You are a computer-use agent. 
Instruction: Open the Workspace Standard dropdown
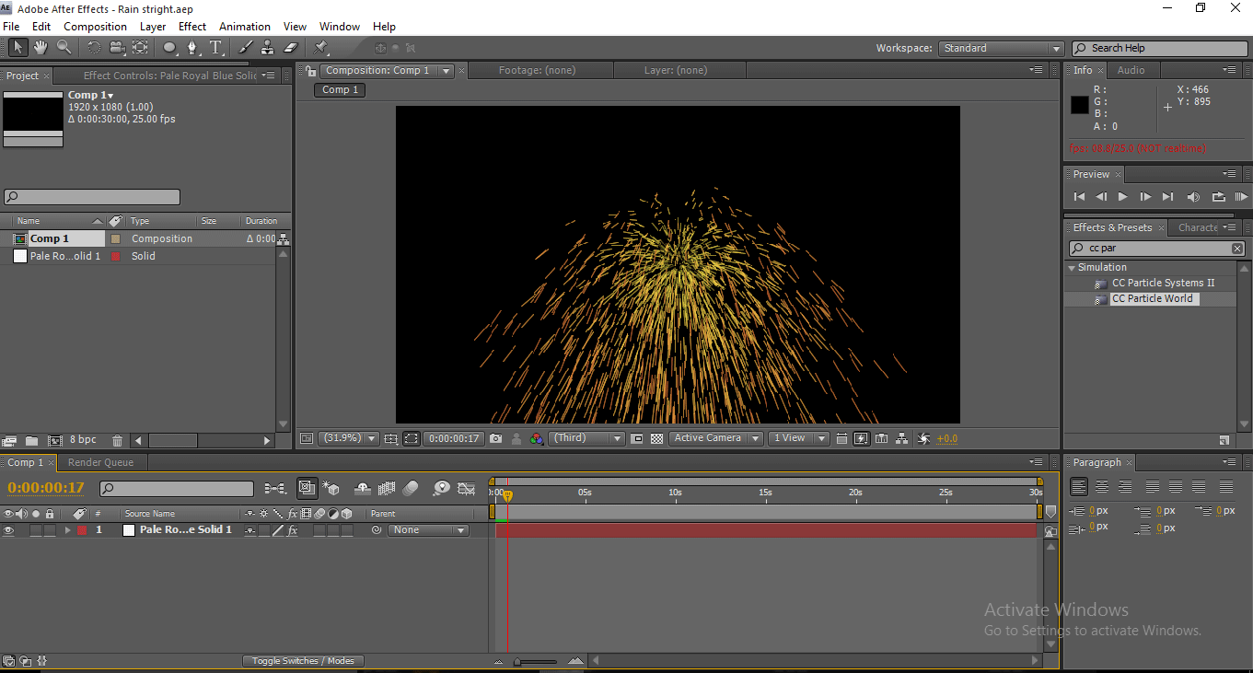tap(1002, 49)
